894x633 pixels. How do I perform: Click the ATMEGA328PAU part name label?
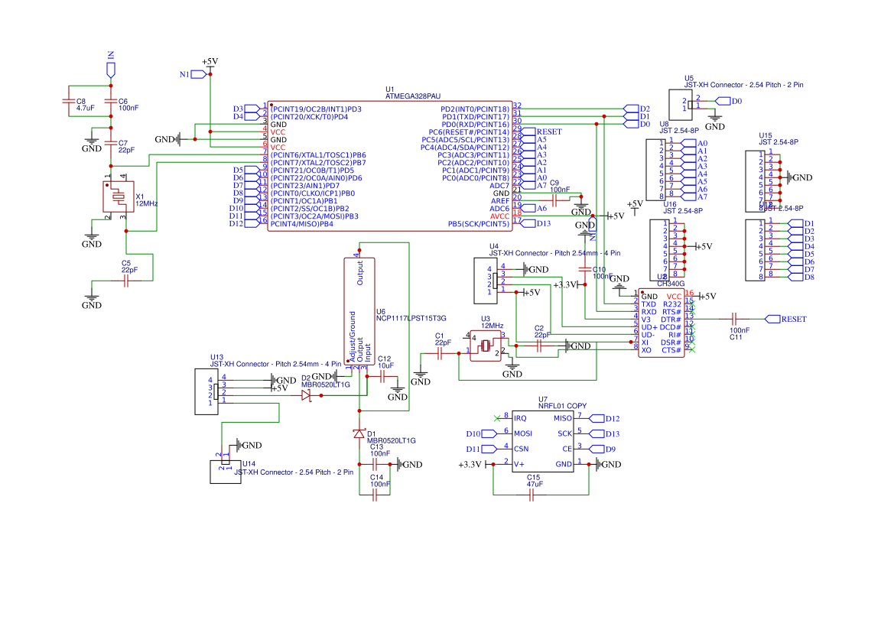tap(413, 96)
